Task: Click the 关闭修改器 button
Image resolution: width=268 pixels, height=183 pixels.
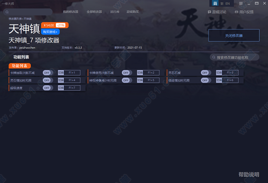Action: [x=234, y=35]
